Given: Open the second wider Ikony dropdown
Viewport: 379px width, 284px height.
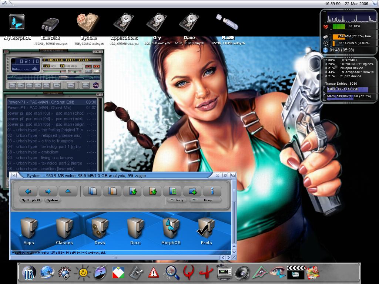Looking at the screenshot, I should tap(205, 200).
